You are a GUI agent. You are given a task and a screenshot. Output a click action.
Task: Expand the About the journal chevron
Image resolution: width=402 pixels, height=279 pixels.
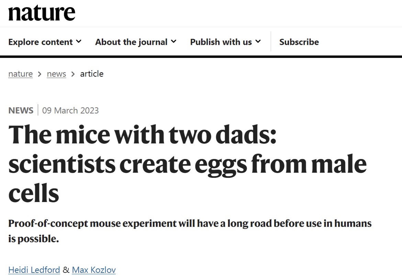[x=174, y=41]
